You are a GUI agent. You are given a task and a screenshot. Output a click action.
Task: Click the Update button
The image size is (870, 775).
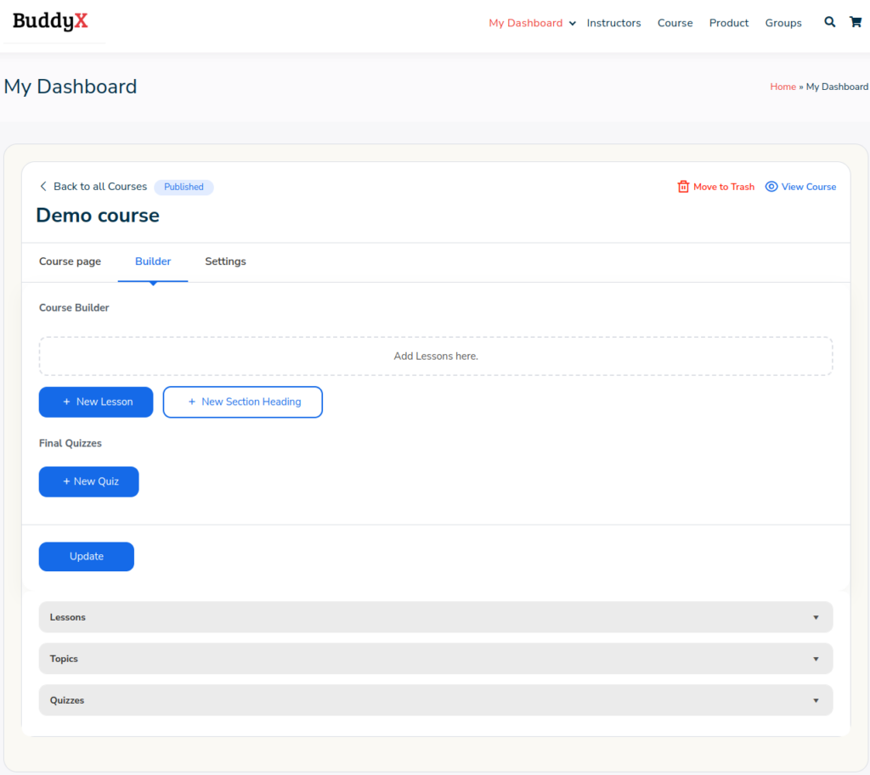click(86, 556)
